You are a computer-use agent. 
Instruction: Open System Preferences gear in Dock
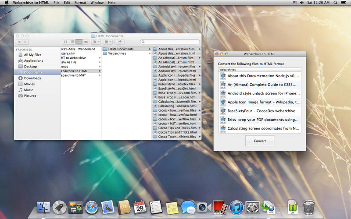pyautogui.click(x=252, y=207)
